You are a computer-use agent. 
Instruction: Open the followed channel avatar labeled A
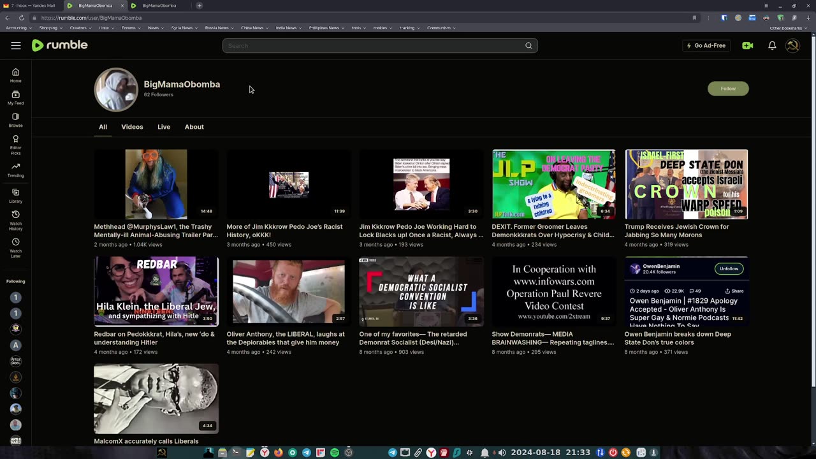click(x=16, y=345)
